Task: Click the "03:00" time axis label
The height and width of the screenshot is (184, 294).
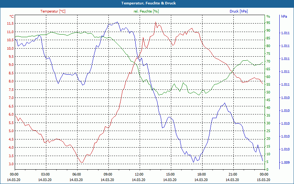Action: (x=45, y=174)
